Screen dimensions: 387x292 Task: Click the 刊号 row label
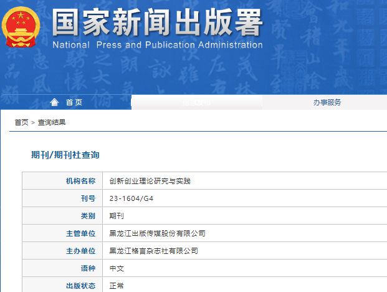coord(88,198)
